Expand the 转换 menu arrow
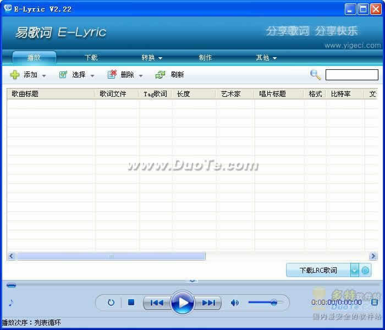Image resolution: width=385 pixels, height=330 pixels. 161,58
